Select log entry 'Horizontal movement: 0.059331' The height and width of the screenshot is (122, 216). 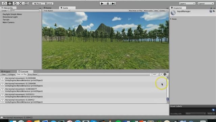pyautogui.click(x=83, y=96)
